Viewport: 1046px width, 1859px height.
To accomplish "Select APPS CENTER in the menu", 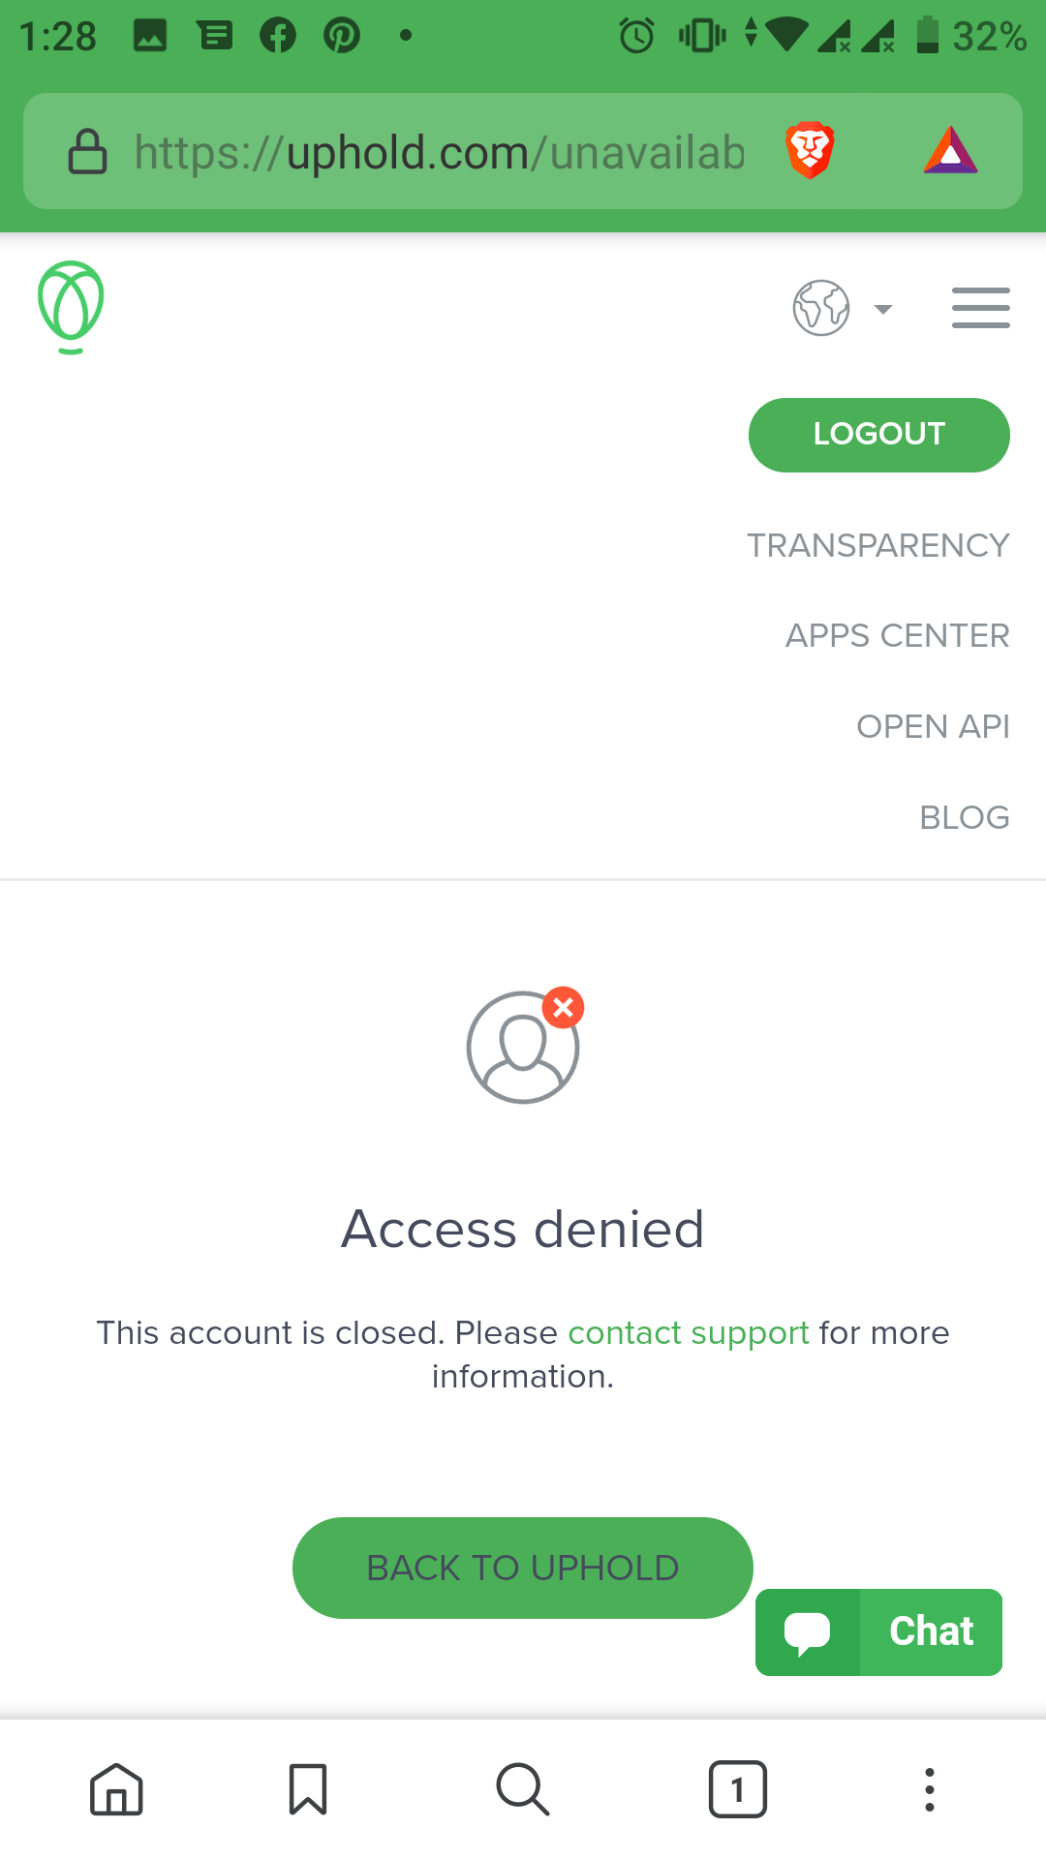I will pyautogui.click(x=898, y=635).
